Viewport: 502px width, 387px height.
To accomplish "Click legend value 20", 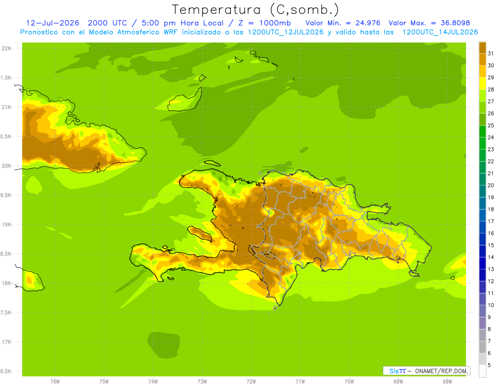I will tap(491, 185).
